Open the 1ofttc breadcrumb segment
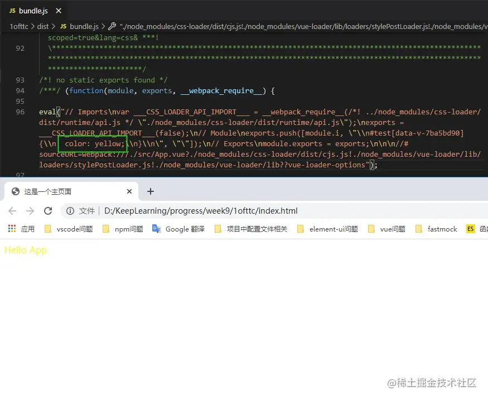488x400 pixels. click(19, 26)
